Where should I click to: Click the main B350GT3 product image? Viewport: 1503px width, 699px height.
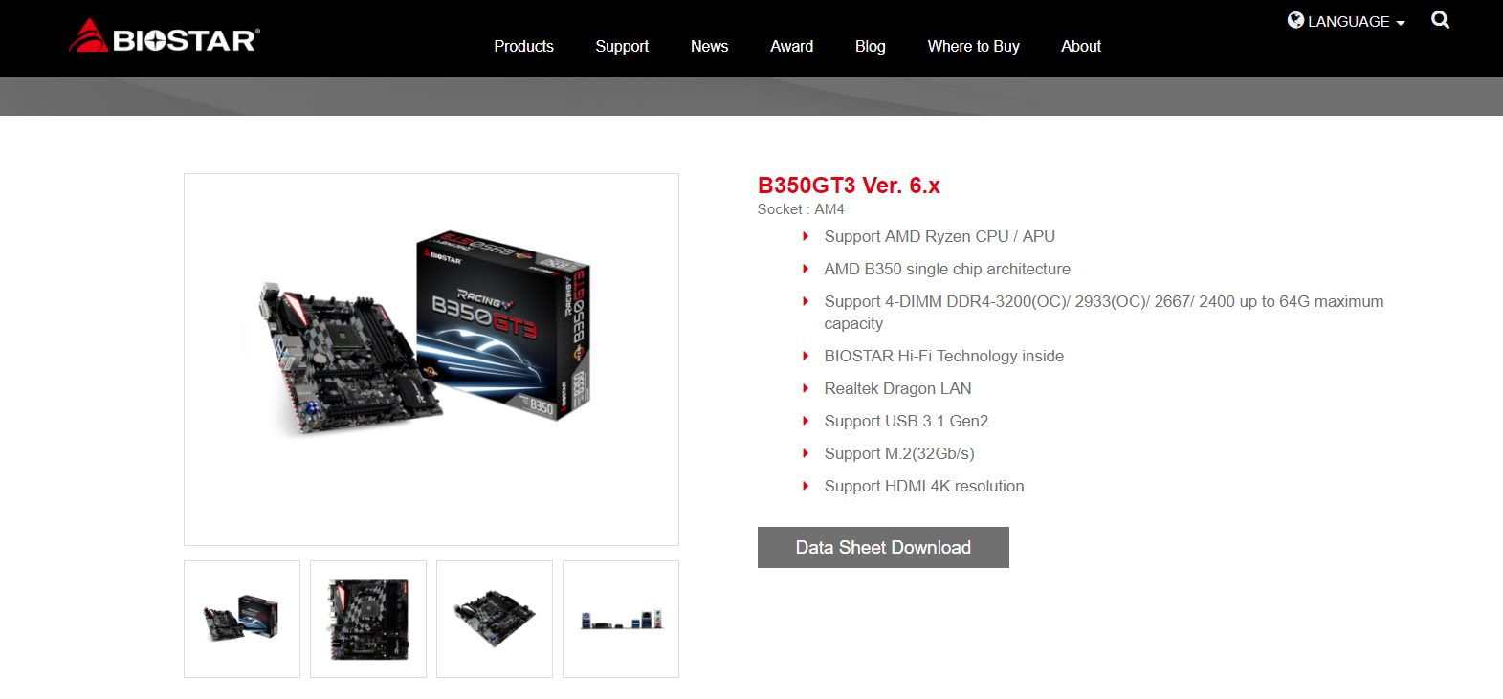[431, 360]
